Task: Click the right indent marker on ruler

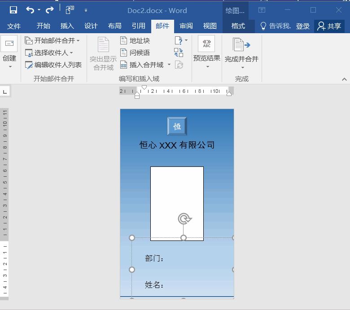Action: tap(229, 93)
